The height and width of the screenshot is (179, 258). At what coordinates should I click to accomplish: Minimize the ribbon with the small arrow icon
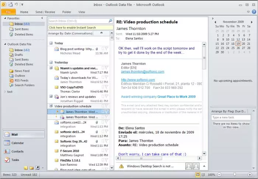click(x=248, y=12)
